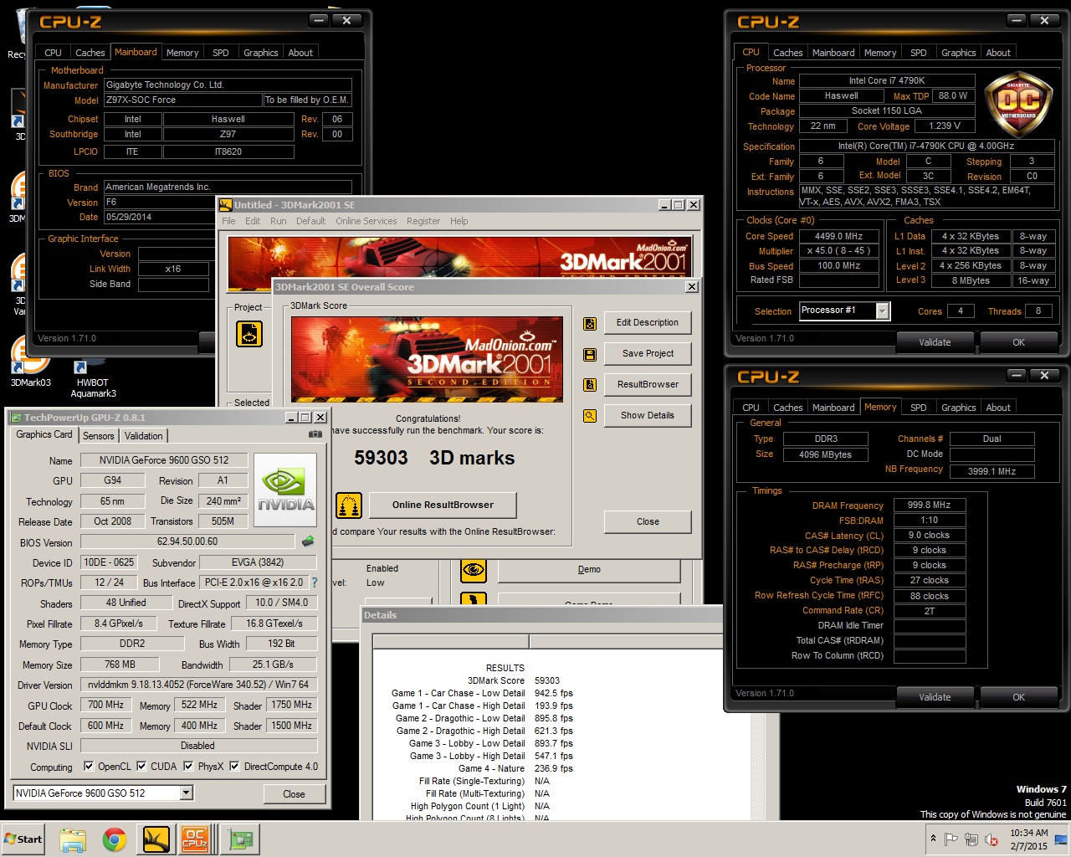Click the Bus Interface question mark help icon

coord(315,582)
